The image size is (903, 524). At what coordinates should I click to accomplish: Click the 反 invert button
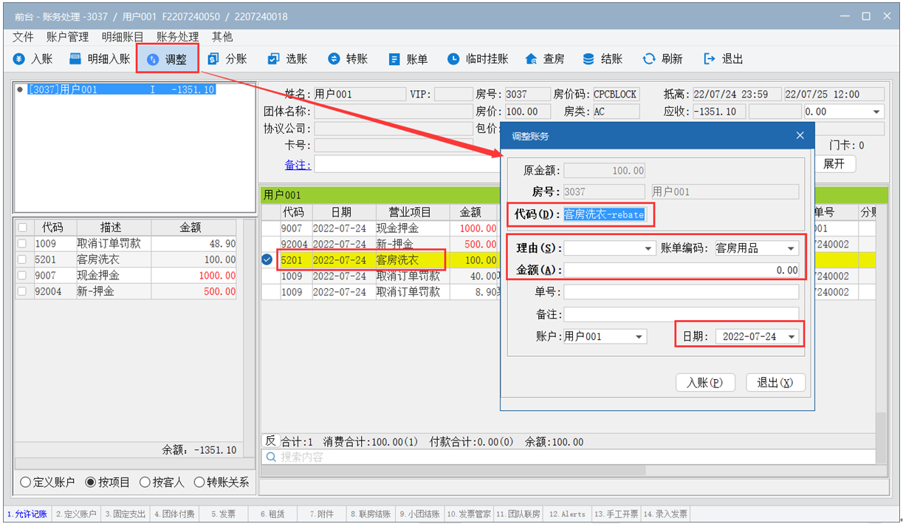pyautogui.click(x=269, y=441)
